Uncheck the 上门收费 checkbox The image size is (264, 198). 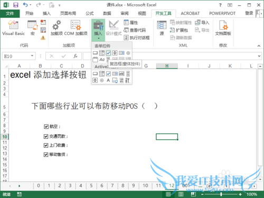[x=46, y=145]
